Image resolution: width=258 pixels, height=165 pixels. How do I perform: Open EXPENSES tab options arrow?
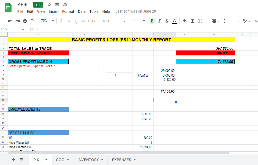(135, 160)
